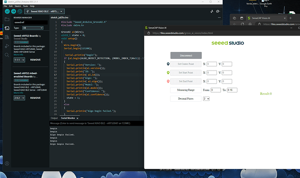Focus the Serial Monitor message input
Viewport: 300px width, 178px height.
click(97, 123)
